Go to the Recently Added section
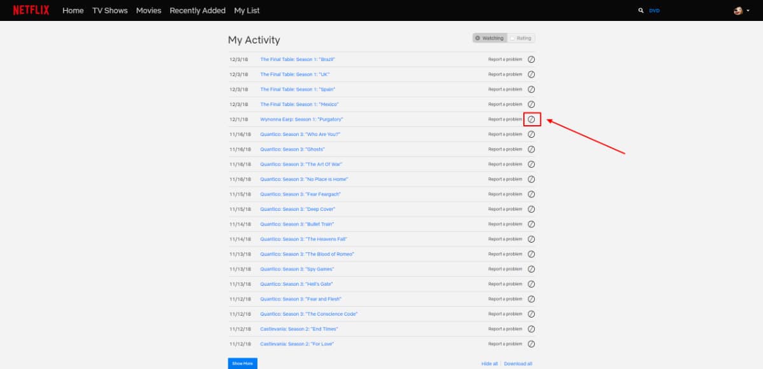This screenshot has height=369, width=763. click(x=197, y=10)
